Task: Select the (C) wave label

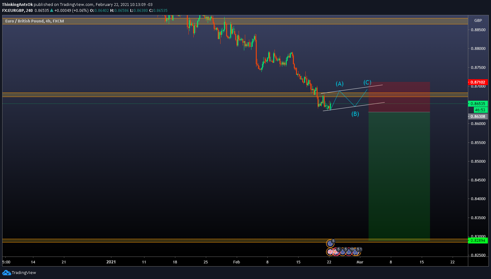Action: point(367,83)
